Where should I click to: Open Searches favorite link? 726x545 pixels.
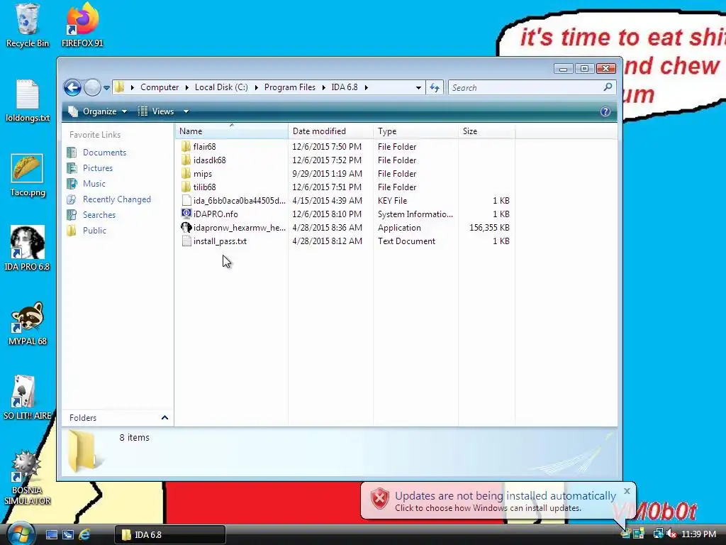91,215
